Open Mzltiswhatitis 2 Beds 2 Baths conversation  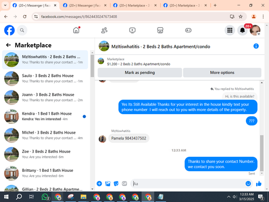coord(45,59)
